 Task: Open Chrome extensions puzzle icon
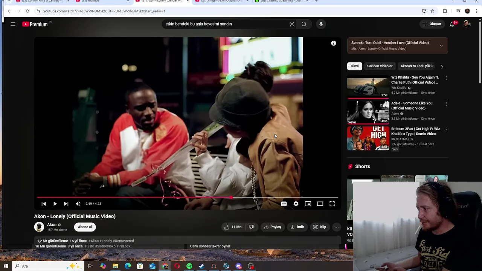(x=445, y=11)
